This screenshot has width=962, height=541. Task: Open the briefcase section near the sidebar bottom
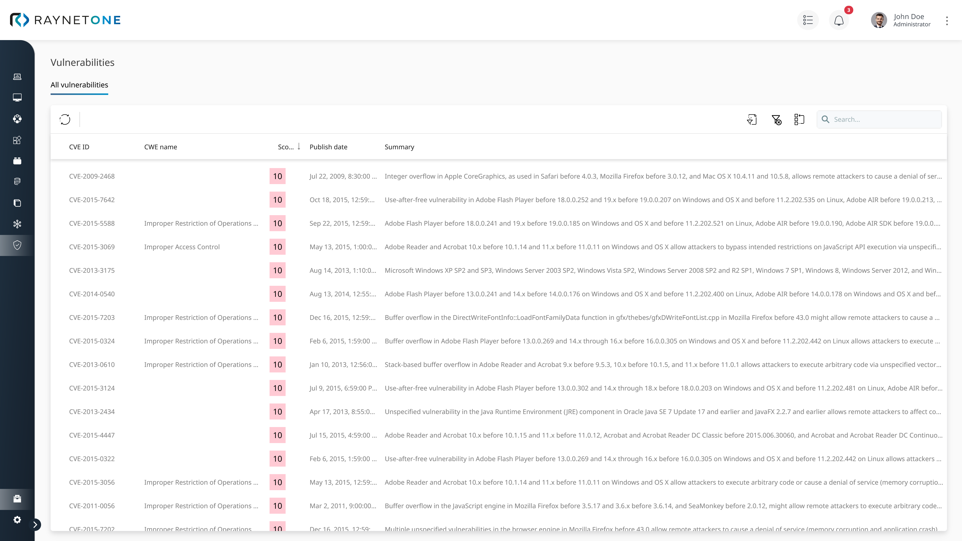pyautogui.click(x=17, y=499)
